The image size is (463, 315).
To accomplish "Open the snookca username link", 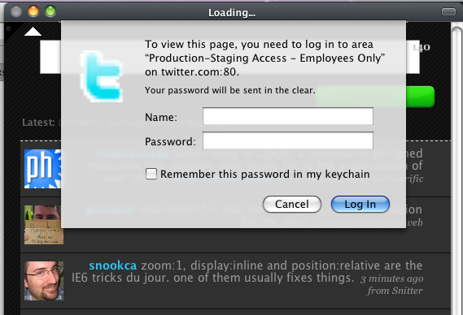I will point(113,265).
